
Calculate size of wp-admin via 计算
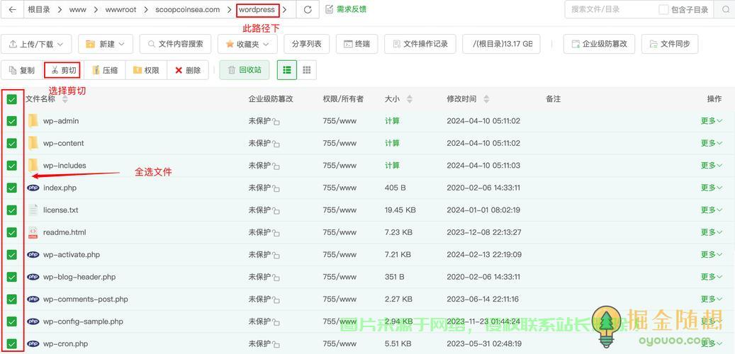coord(392,121)
